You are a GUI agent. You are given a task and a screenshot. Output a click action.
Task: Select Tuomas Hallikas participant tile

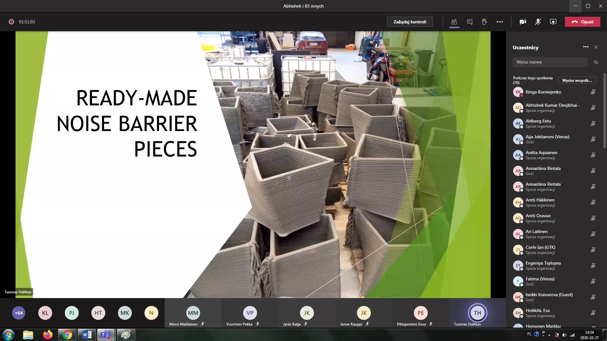pos(477,313)
